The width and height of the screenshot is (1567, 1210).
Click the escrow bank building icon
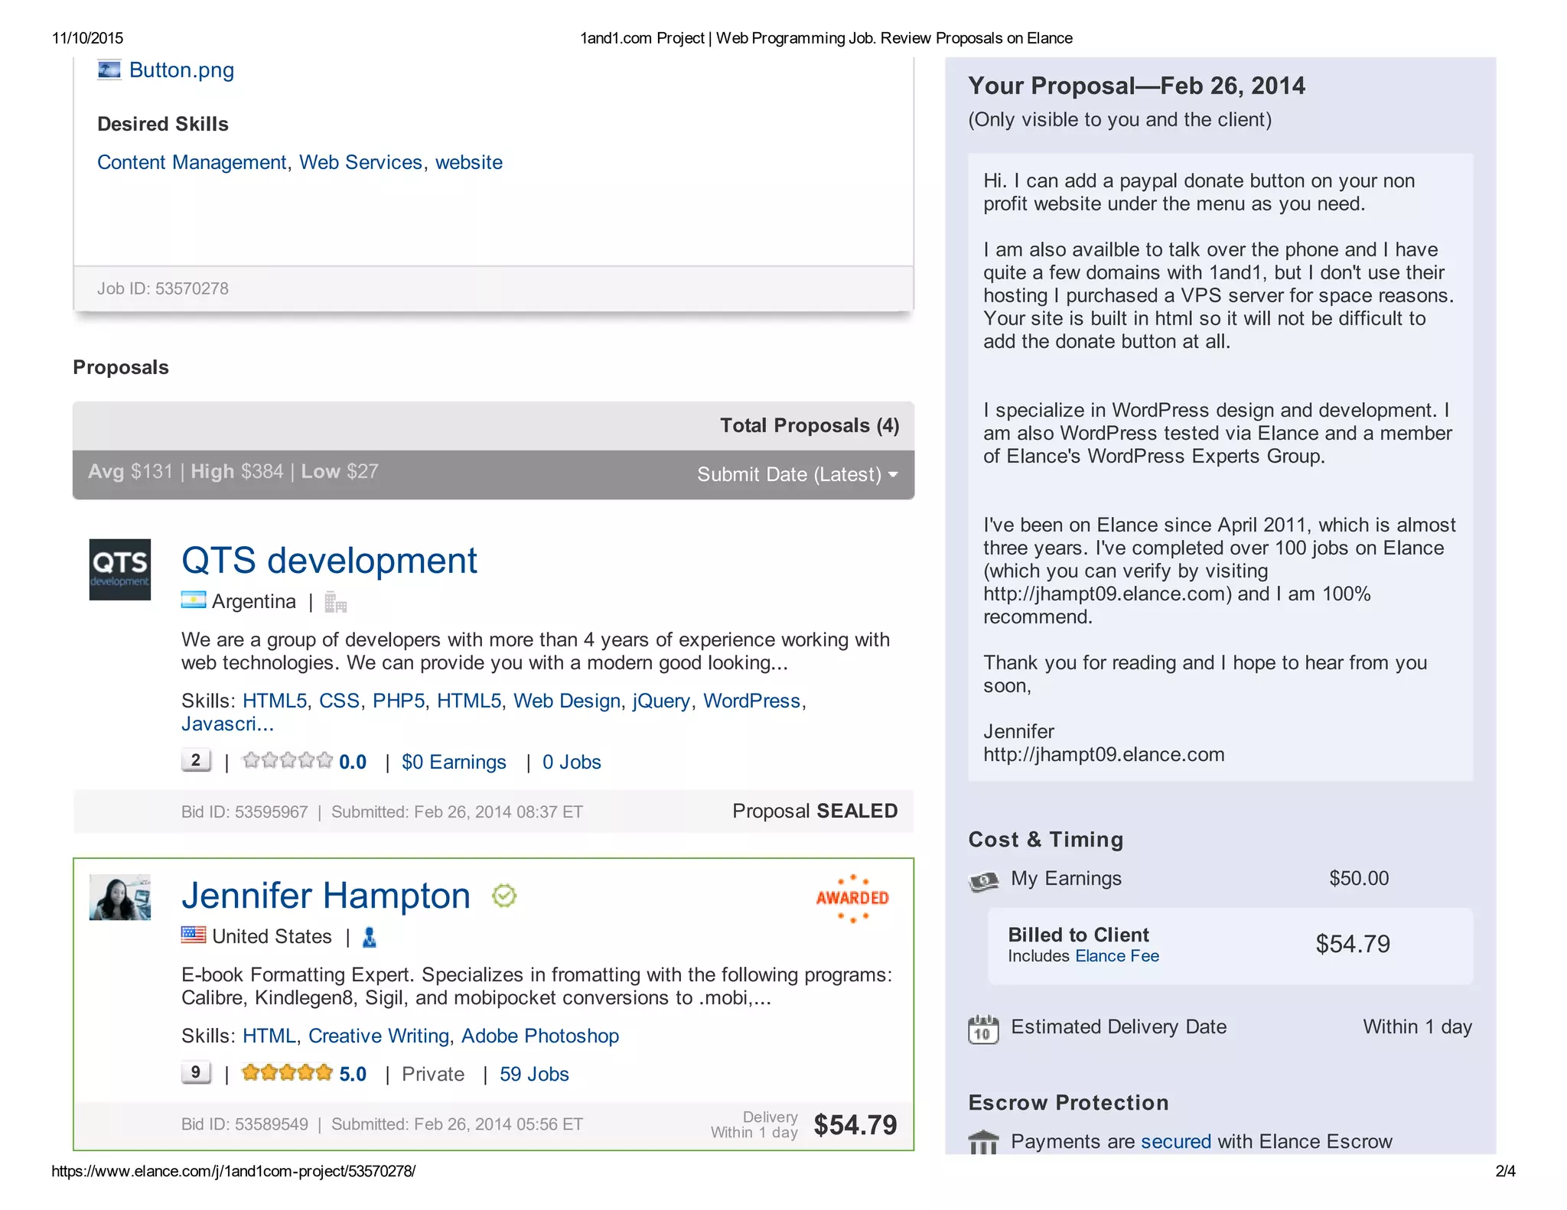[983, 1143]
